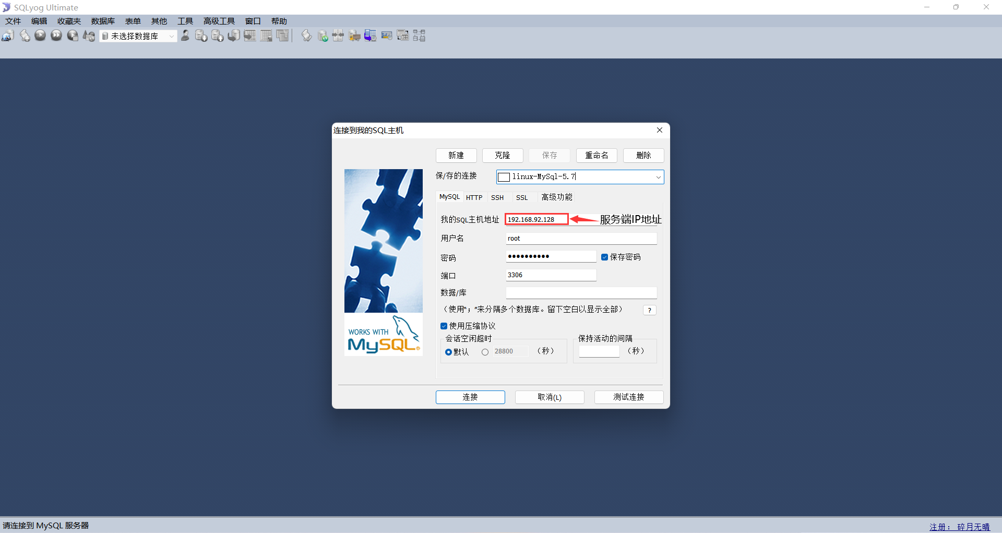Click the registration link in status bar
The width and height of the screenshot is (1002, 533).
point(960,527)
